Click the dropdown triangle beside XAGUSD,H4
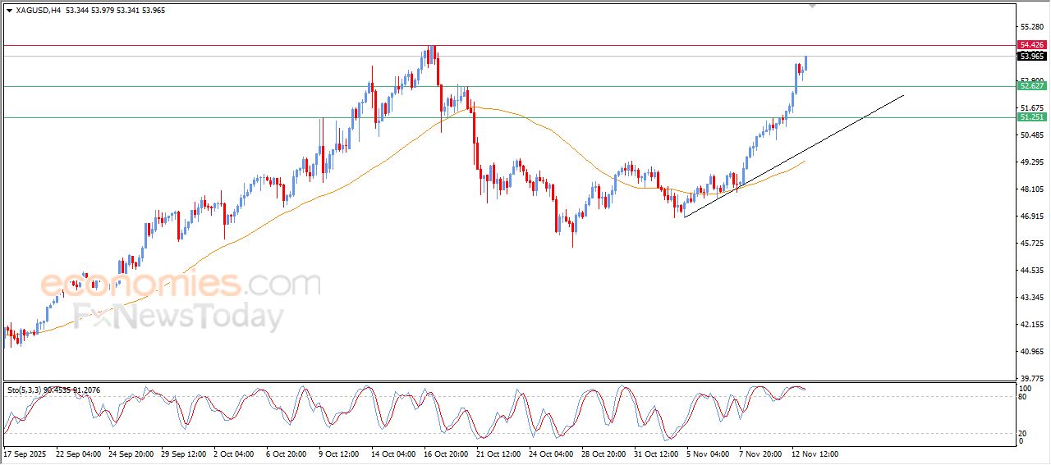The width and height of the screenshot is (1051, 465). click(x=9, y=11)
